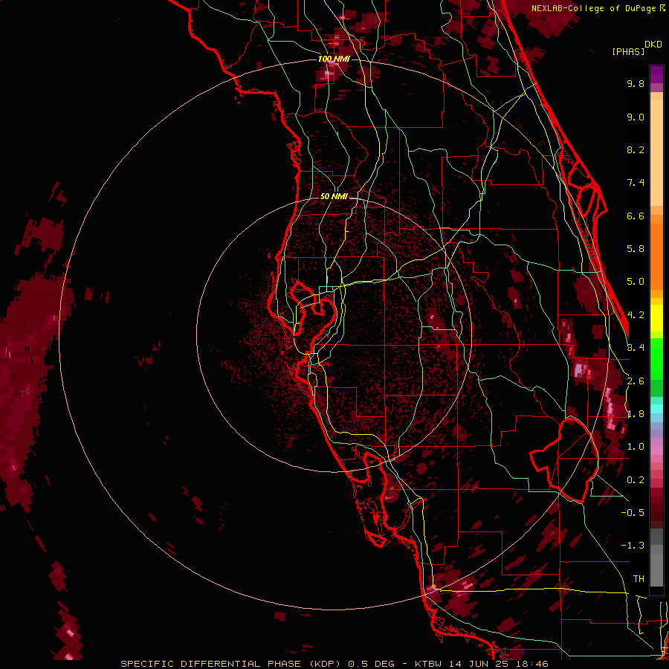Screen dimensions: 669x669
Task: Select the 7.4 value on the scale
Action: [x=636, y=183]
